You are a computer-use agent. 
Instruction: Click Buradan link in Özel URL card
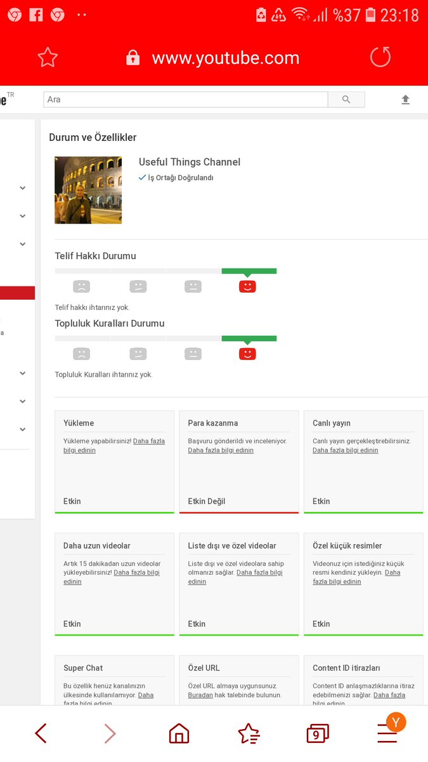[x=200, y=695]
